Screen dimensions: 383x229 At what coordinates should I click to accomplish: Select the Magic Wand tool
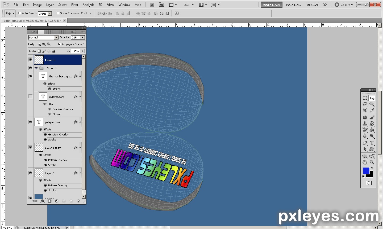(372, 104)
